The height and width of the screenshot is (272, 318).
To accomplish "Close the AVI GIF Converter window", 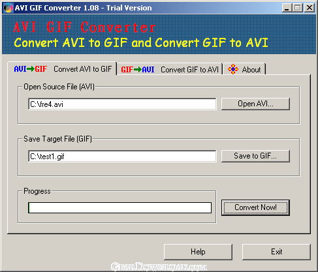I will pos(310,8).
